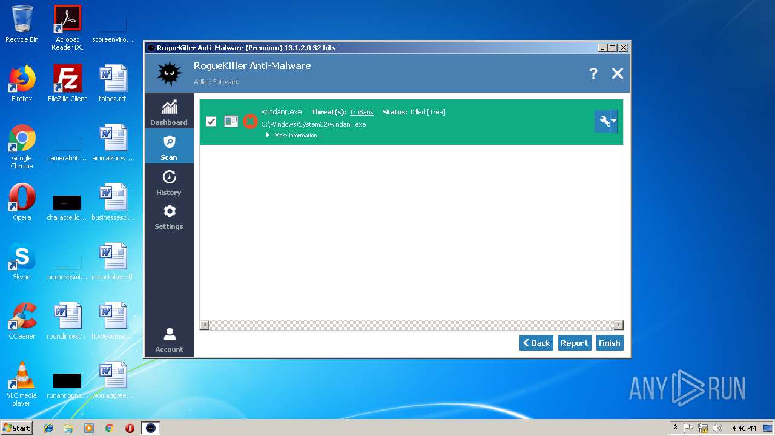
Task: Close the scan view with the header X
Action: pyautogui.click(x=618, y=73)
